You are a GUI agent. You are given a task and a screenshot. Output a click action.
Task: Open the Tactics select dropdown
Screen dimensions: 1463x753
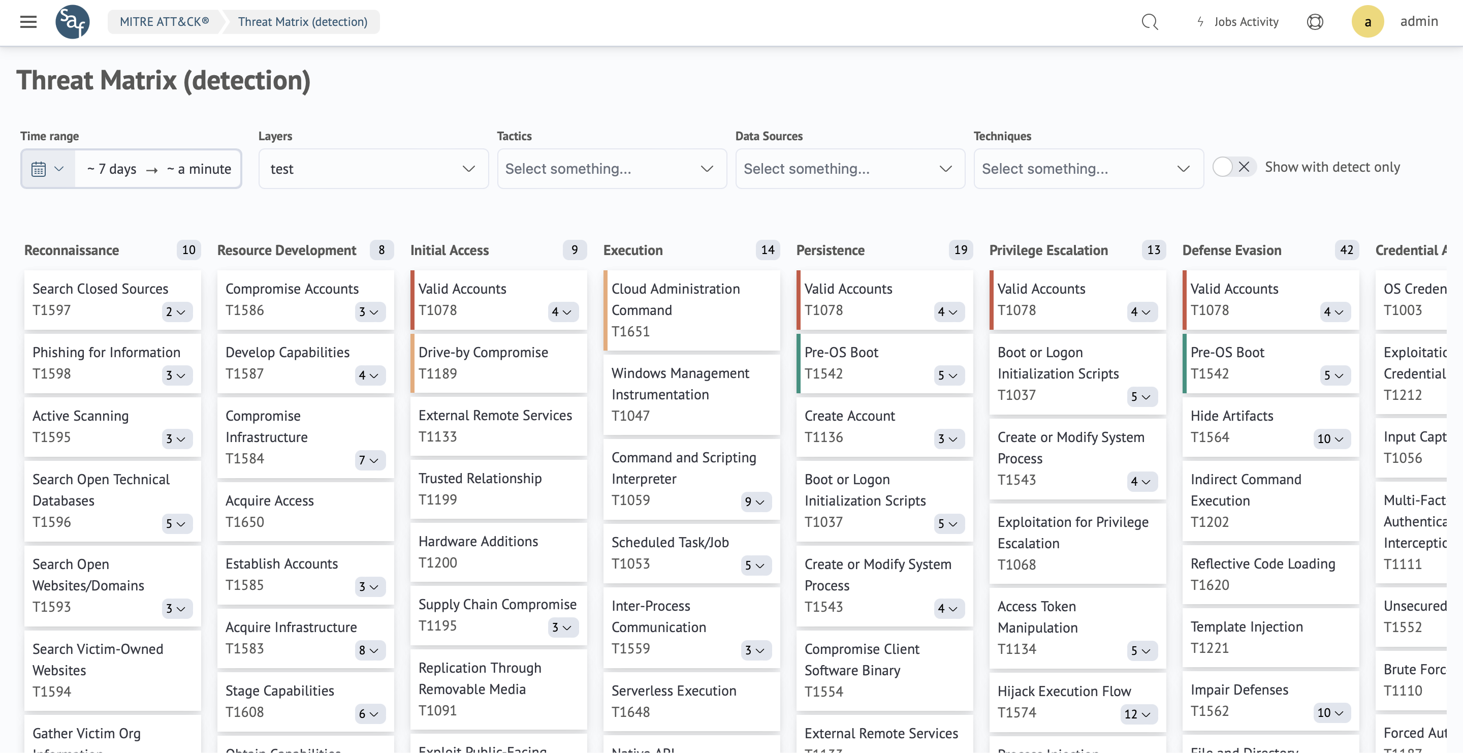tap(611, 169)
